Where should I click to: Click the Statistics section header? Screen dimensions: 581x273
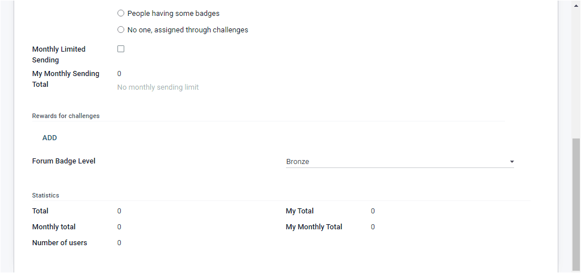45,195
